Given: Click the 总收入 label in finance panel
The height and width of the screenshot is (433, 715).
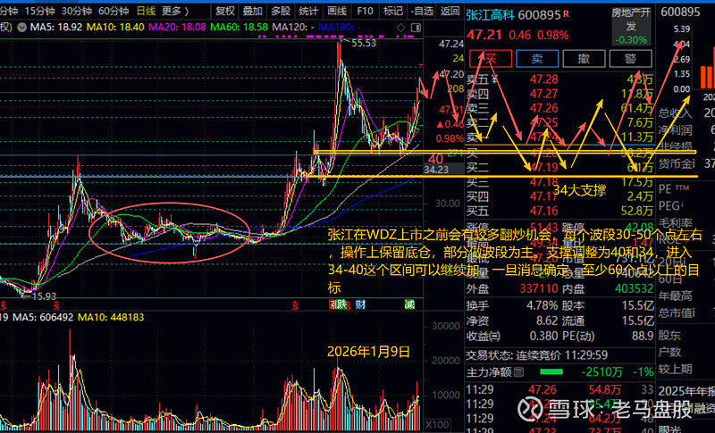Looking at the screenshot, I should click(676, 112).
